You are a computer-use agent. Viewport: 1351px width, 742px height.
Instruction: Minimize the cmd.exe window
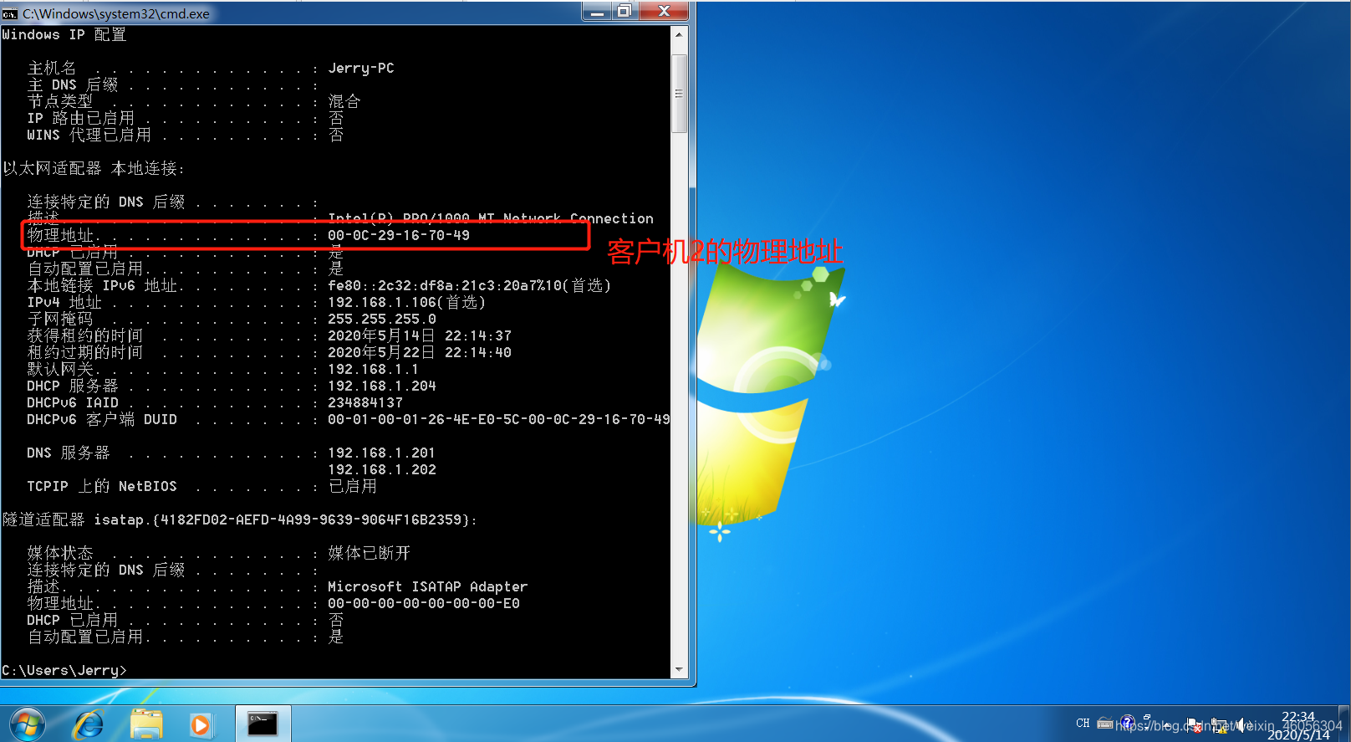click(x=597, y=11)
